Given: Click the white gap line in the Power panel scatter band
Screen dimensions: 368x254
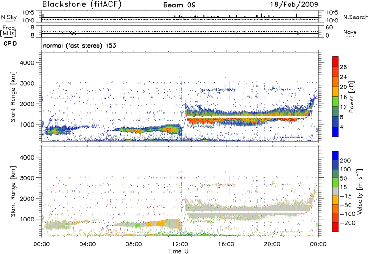Looking at the screenshot, I should coord(247,116).
